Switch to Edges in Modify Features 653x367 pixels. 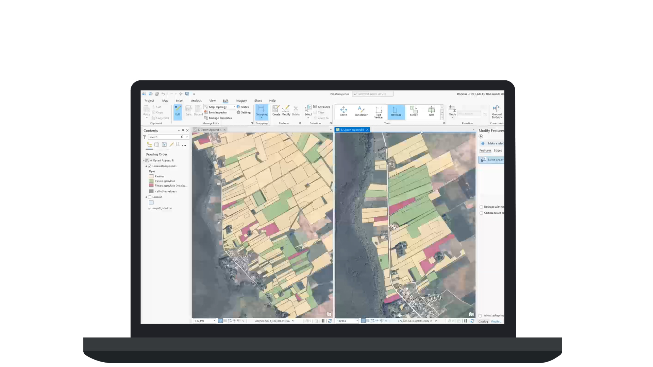tap(498, 151)
